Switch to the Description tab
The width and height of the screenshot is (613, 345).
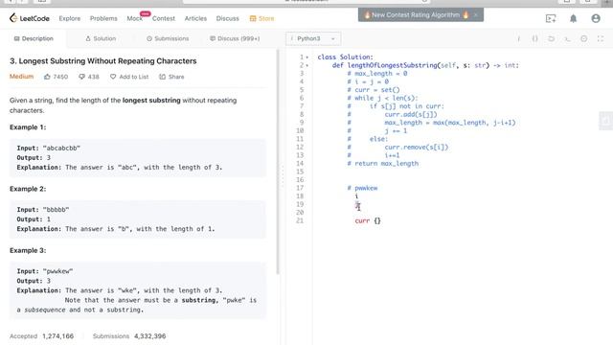click(34, 38)
